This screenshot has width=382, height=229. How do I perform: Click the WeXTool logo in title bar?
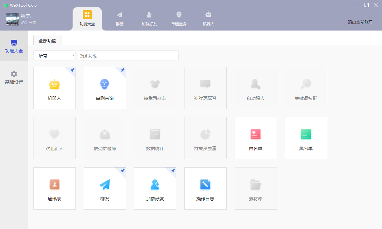click(5, 5)
